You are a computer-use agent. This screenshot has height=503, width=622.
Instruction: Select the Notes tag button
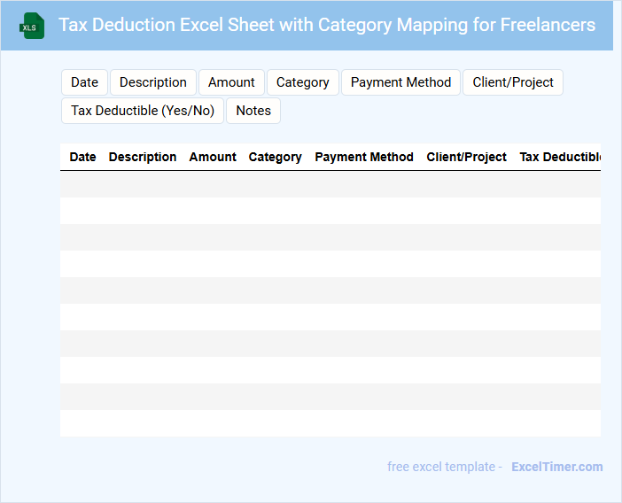[253, 111]
